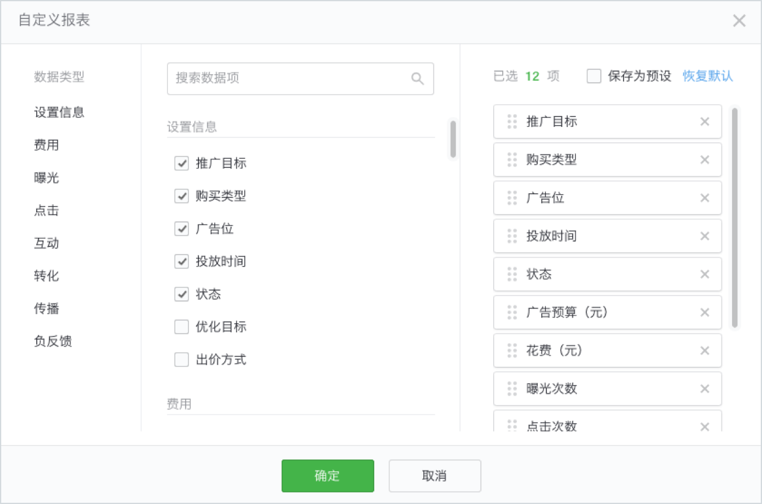
Task: Click drag handle of 曝光次数 item
Action: [512, 389]
